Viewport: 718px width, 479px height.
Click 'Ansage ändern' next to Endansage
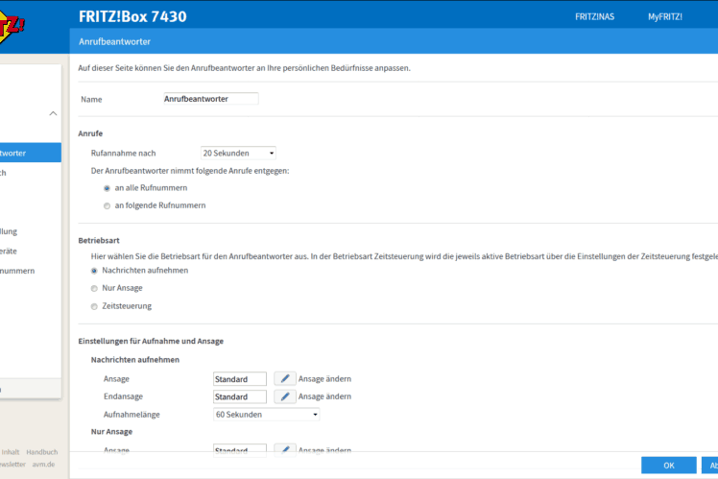(324, 396)
